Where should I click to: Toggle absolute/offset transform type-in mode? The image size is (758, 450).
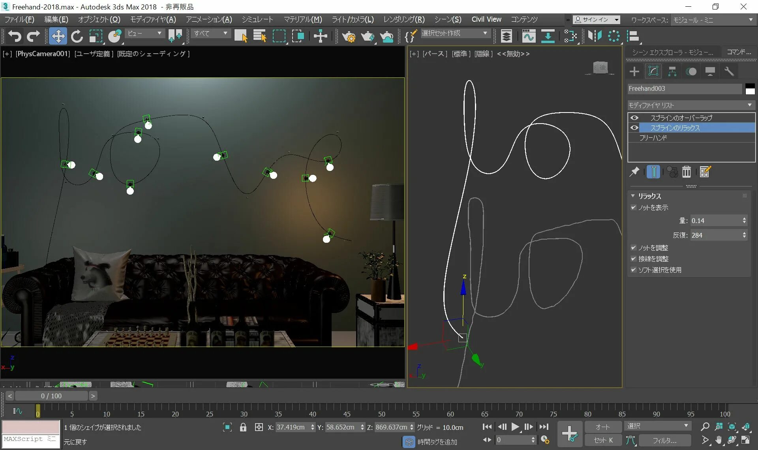point(259,427)
